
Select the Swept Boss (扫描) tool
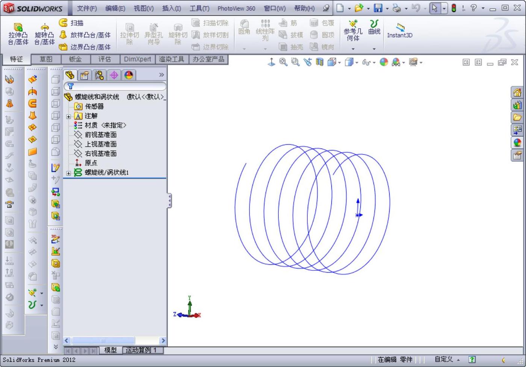[71, 23]
